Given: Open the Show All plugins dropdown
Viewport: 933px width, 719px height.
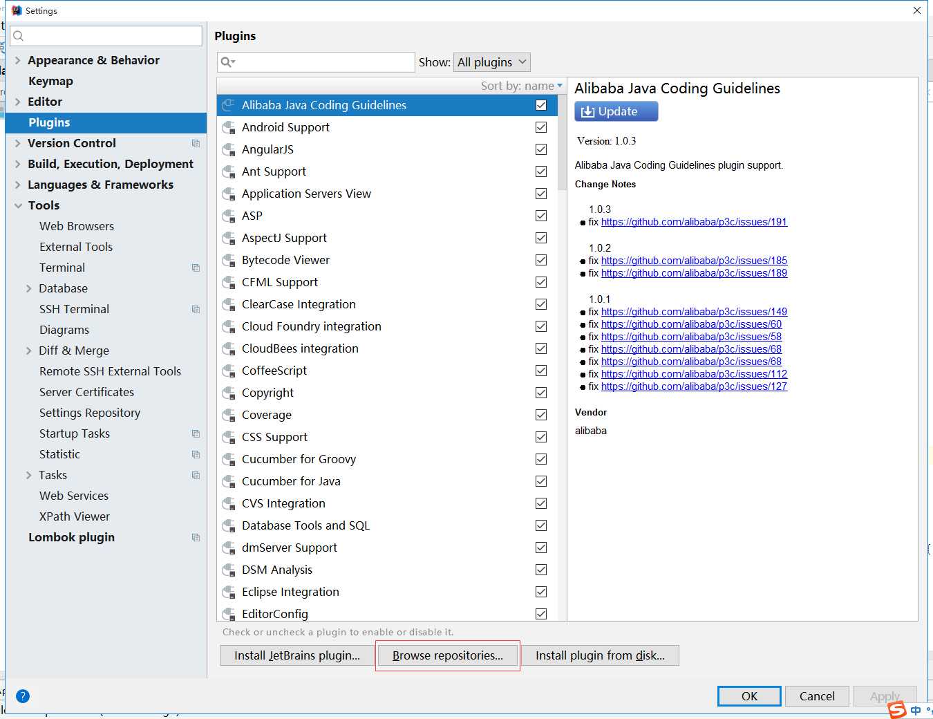Looking at the screenshot, I should point(492,62).
